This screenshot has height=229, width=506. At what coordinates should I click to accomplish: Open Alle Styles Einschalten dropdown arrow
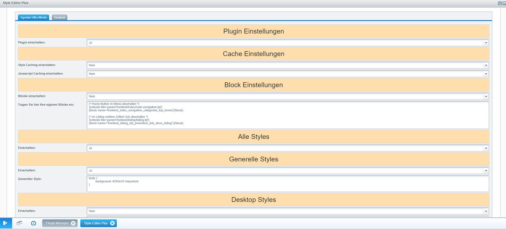coord(486,148)
